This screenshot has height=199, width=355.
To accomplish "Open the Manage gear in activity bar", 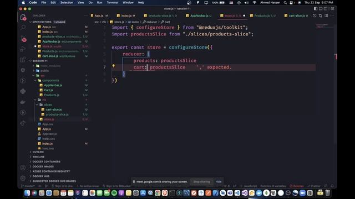I will click(x=23, y=178).
